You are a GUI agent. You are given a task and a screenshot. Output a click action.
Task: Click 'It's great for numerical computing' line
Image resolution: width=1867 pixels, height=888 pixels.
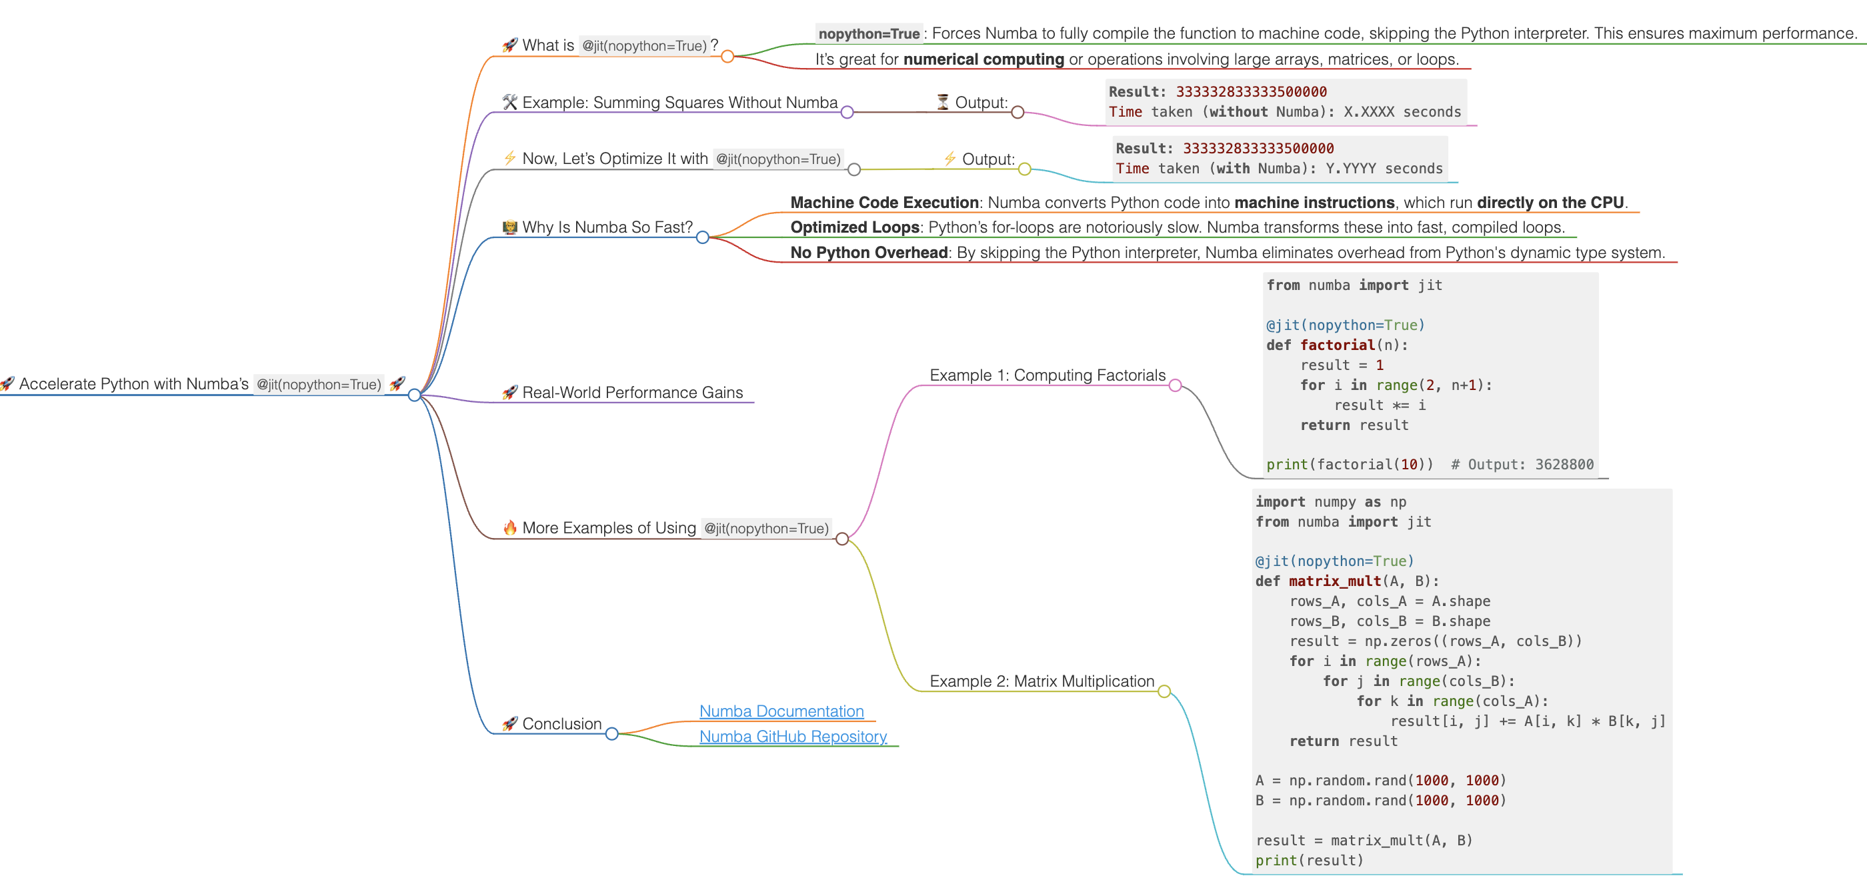pos(1136,59)
